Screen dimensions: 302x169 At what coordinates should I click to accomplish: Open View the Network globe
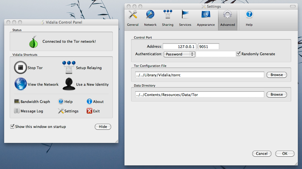pos(20,84)
